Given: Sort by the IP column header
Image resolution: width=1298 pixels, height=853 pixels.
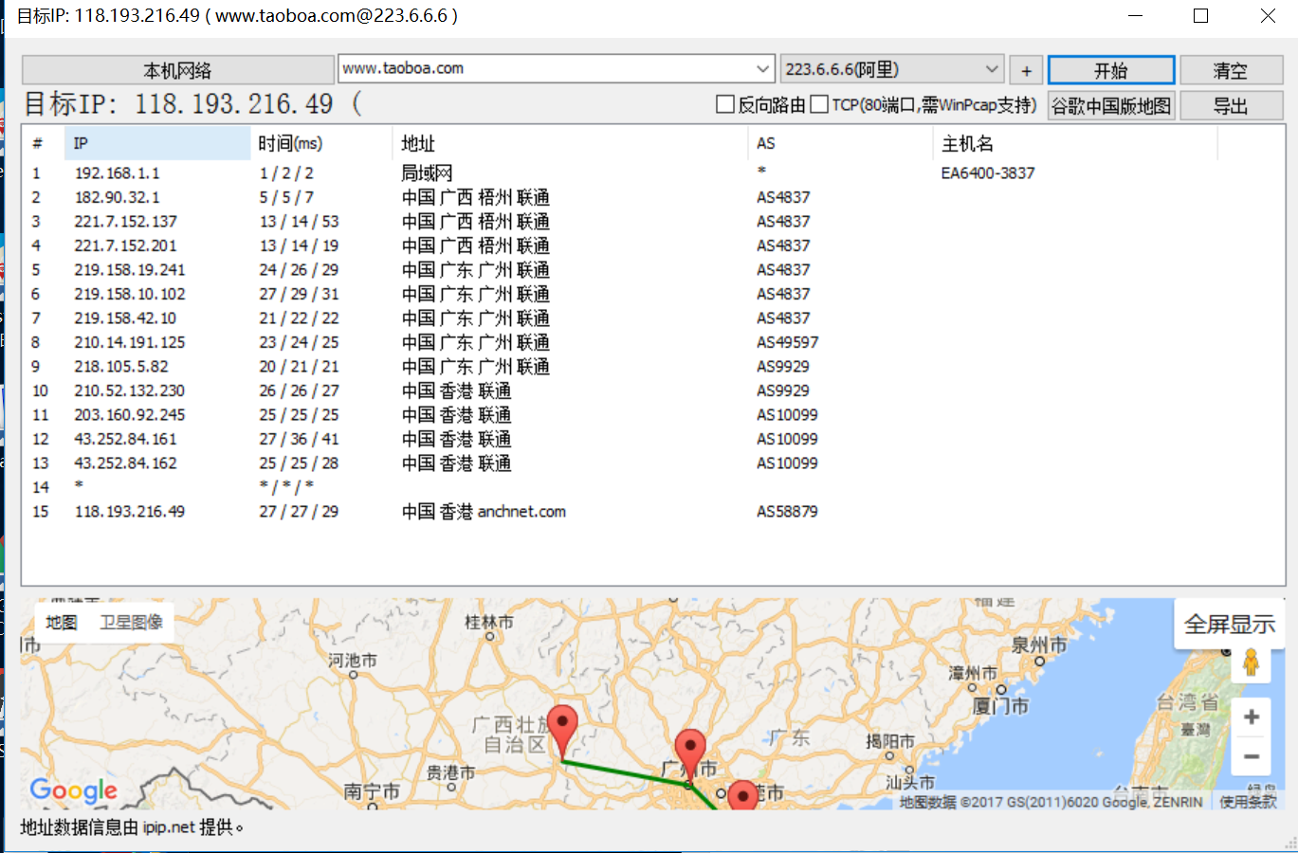Looking at the screenshot, I should coord(156,143).
